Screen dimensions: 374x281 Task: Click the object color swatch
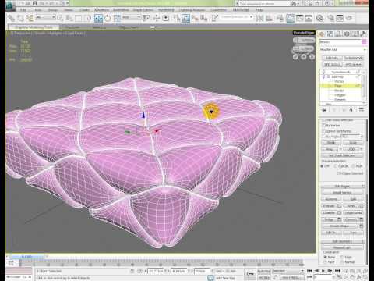pos(364,42)
